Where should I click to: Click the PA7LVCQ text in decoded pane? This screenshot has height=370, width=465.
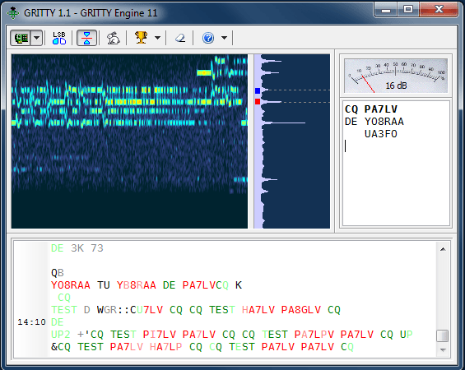(206, 285)
